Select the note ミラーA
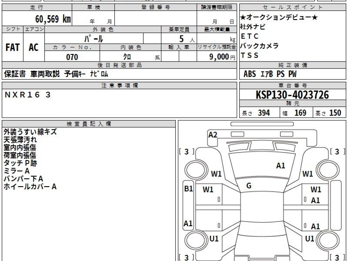 pos(17,171)
